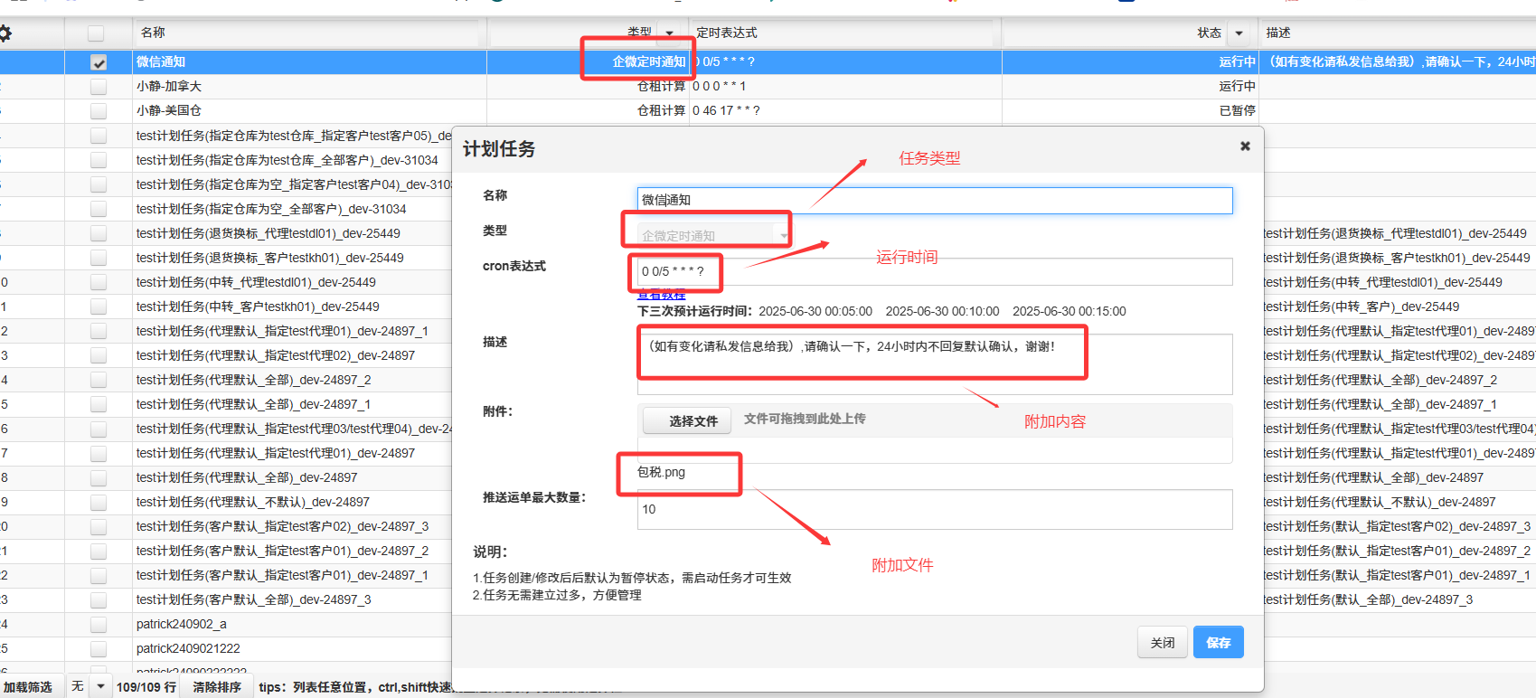The width and height of the screenshot is (1536, 698).
Task: Open the 类型 column filter dropdown
Action: 669,33
